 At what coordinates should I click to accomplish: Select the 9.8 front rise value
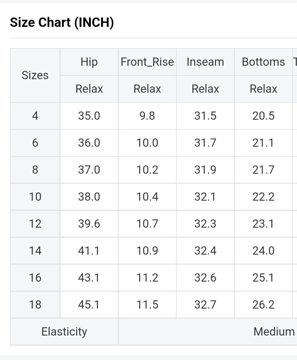coord(147,116)
